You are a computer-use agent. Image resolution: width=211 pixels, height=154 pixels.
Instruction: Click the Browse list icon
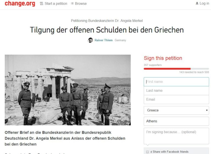coord(72,4)
